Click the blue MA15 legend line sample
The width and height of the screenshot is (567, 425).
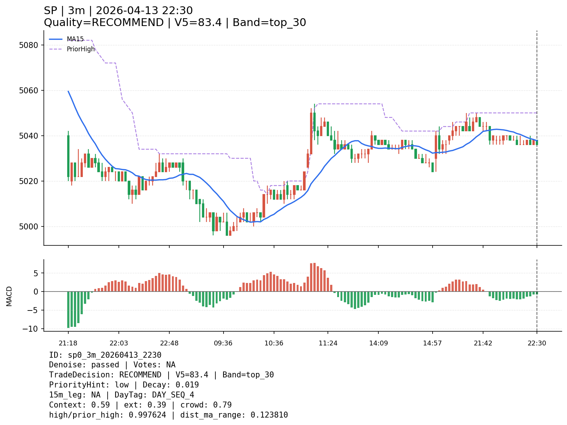(56, 39)
